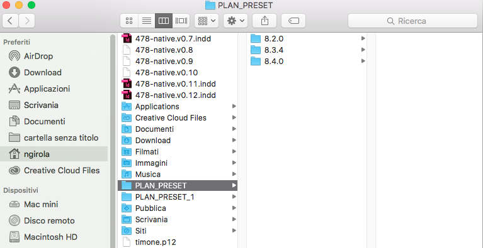Select the Musica folder

[x=178, y=175]
